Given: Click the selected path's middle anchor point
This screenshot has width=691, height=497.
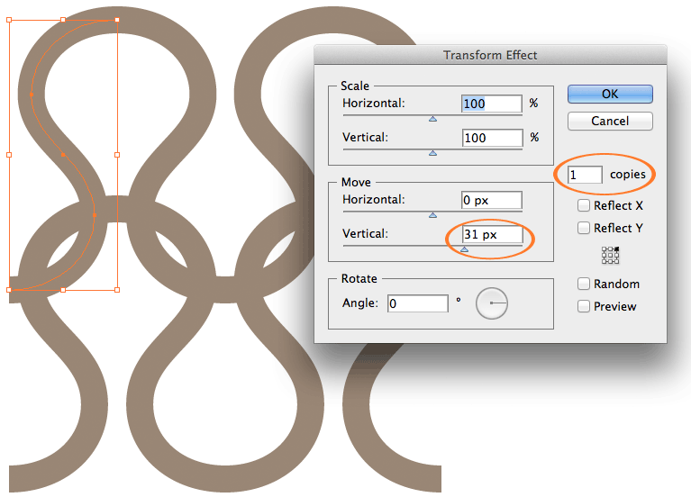Looking at the screenshot, I should tap(63, 155).
